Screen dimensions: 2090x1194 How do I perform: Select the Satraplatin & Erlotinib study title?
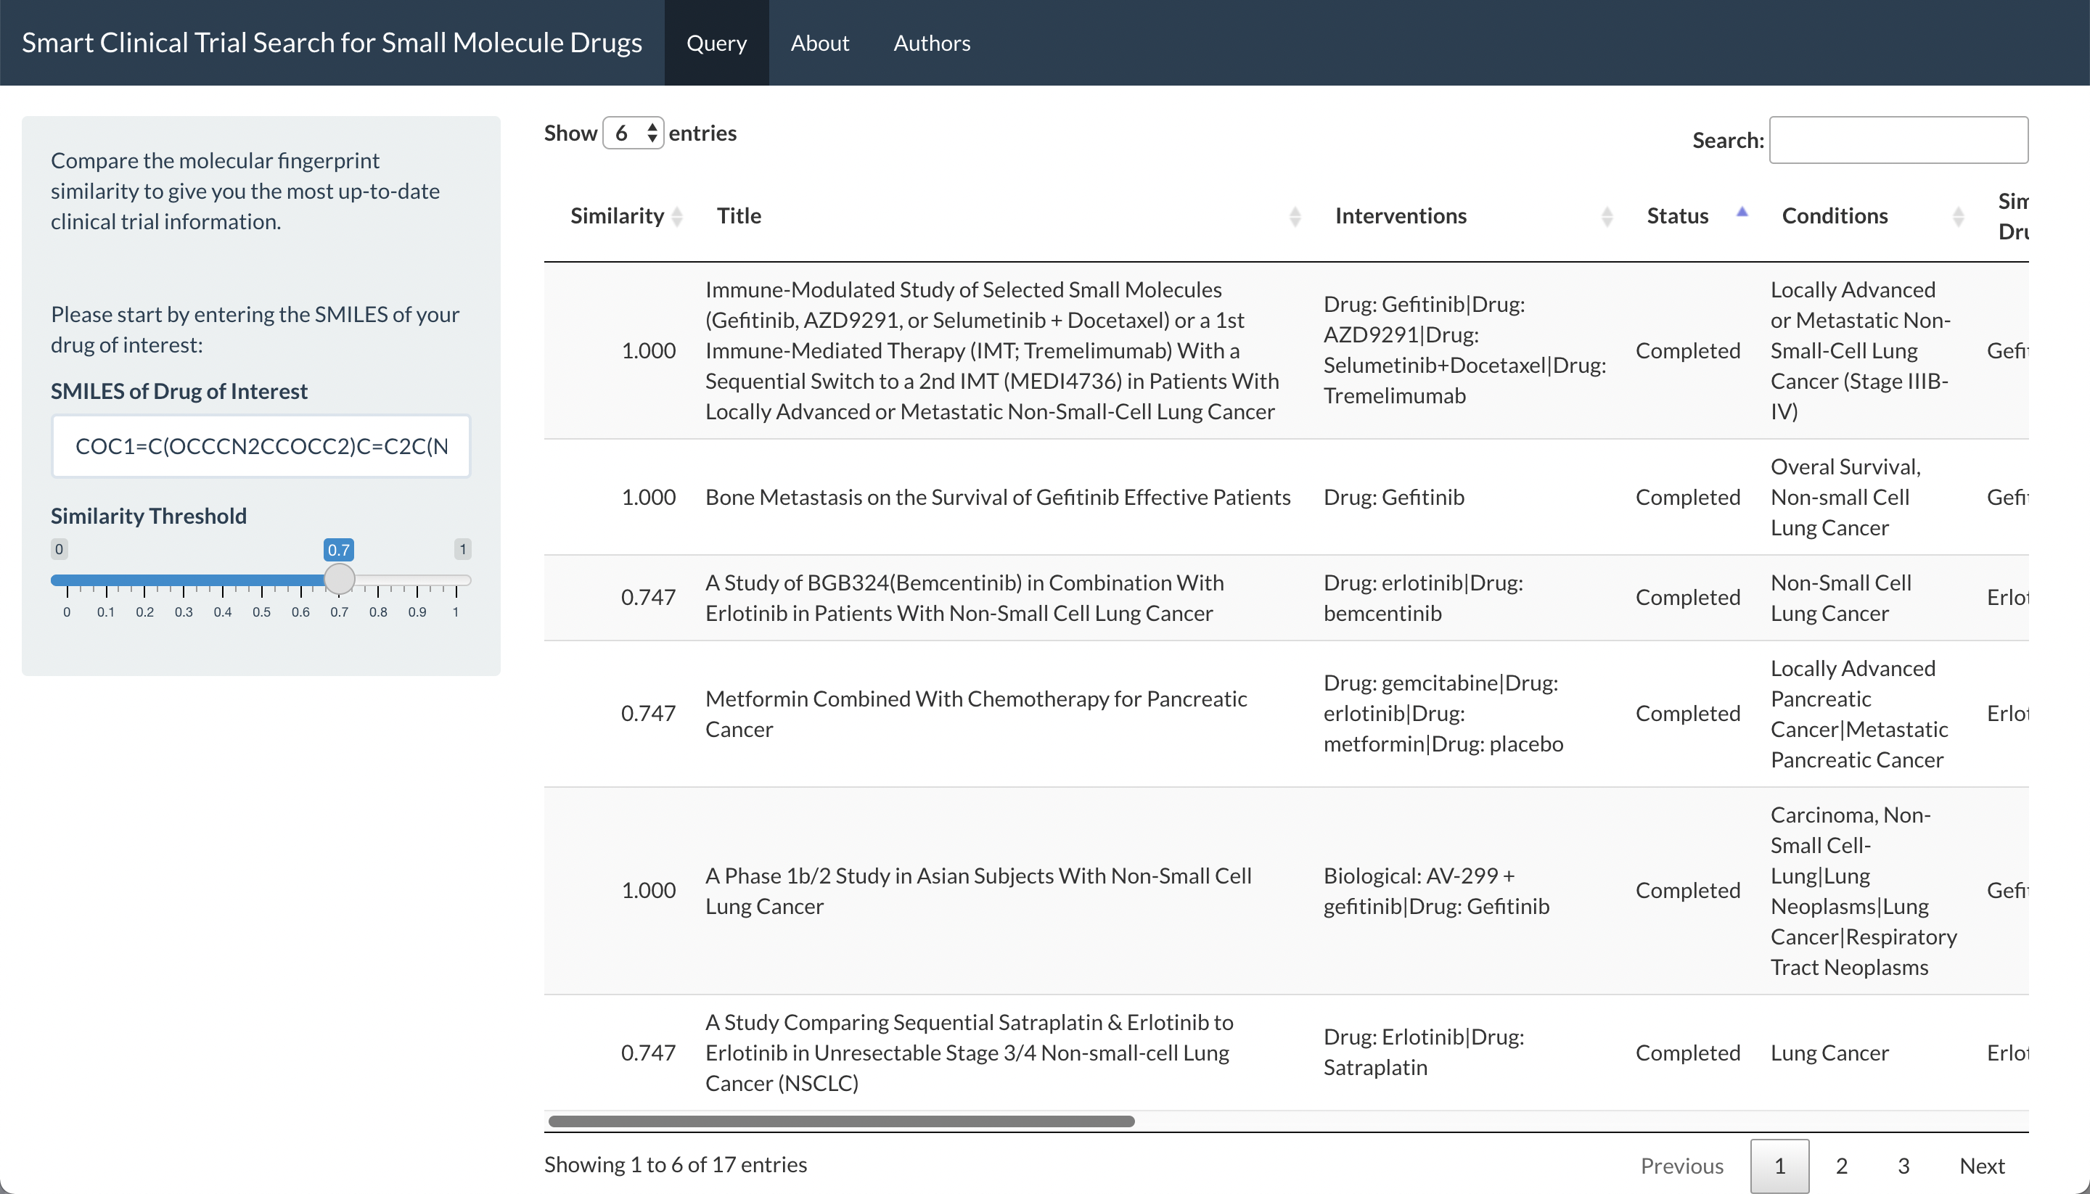tap(970, 1053)
